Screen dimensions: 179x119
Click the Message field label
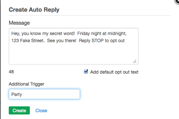click(19, 23)
